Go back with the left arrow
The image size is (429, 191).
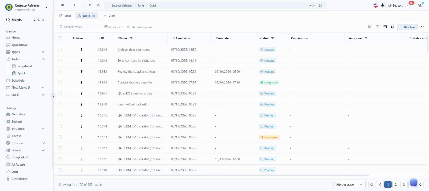click(x=75, y=5)
